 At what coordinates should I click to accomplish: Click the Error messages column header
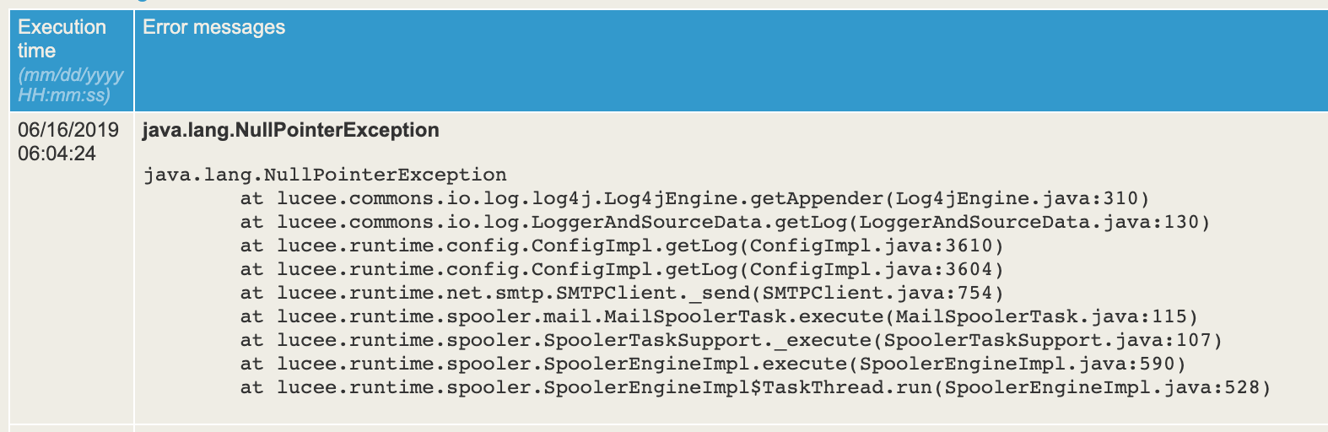click(214, 27)
